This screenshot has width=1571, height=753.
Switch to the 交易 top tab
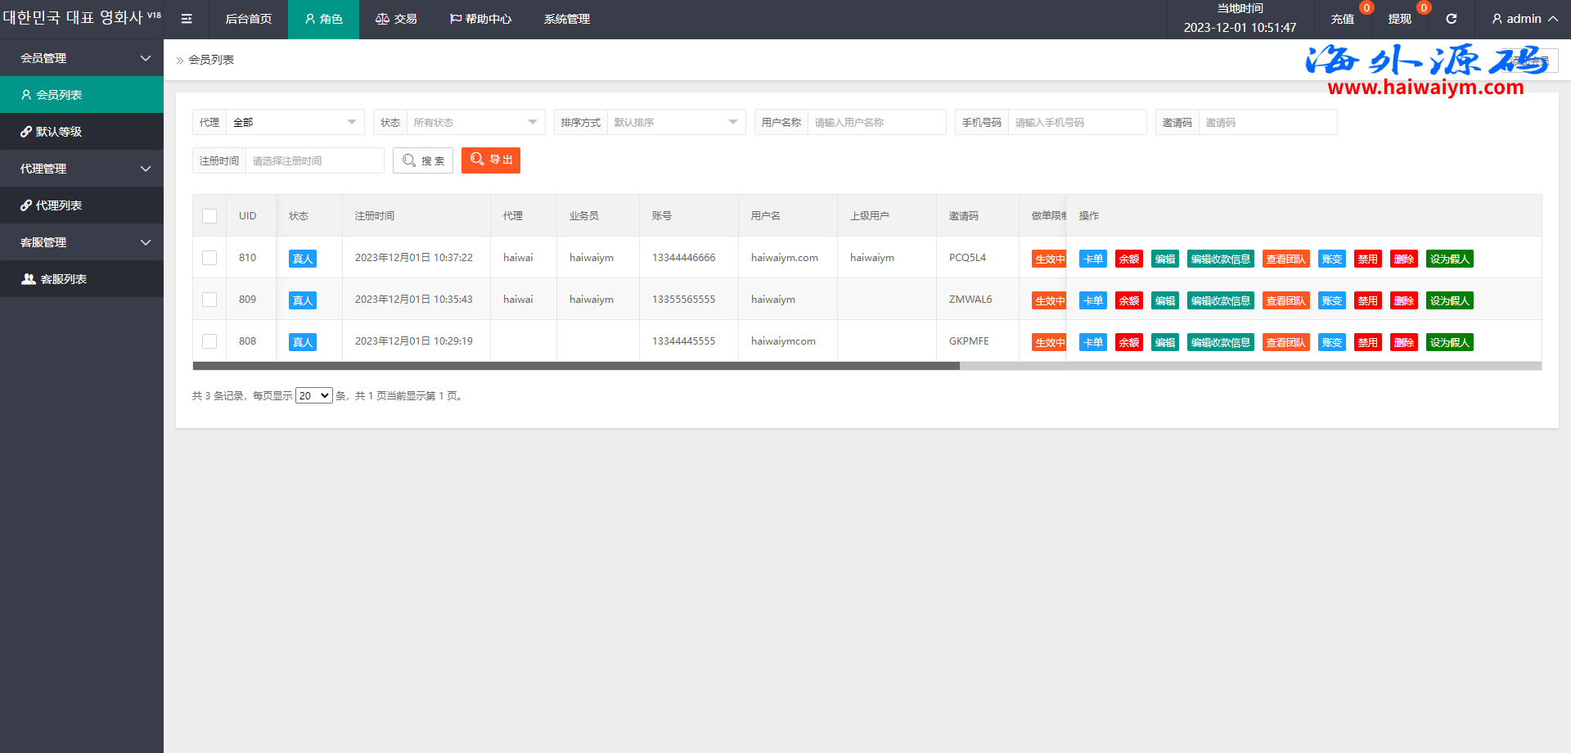396,19
